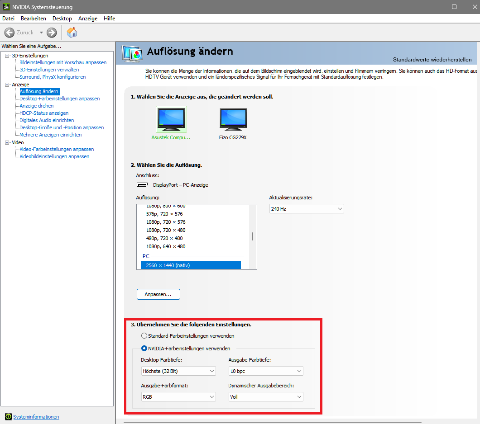Click the horizontal scrollbar at the bottom
This screenshot has width=480, height=424.
(x=273, y=422)
